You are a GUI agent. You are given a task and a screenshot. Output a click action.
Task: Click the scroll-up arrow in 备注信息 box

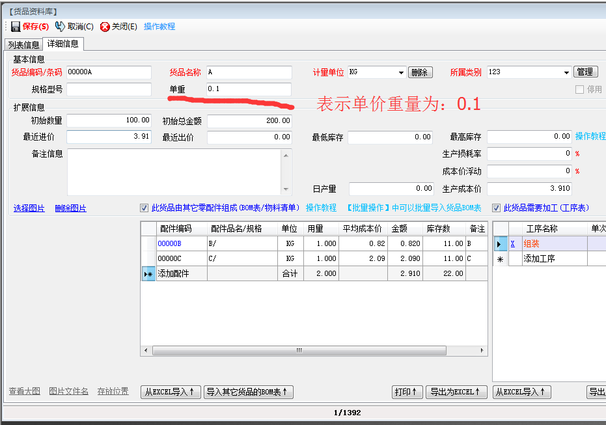[x=286, y=155]
